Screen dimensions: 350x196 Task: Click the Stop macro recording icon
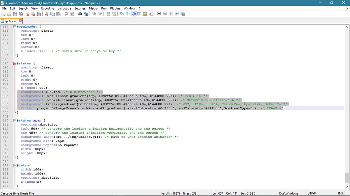click(165, 14)
